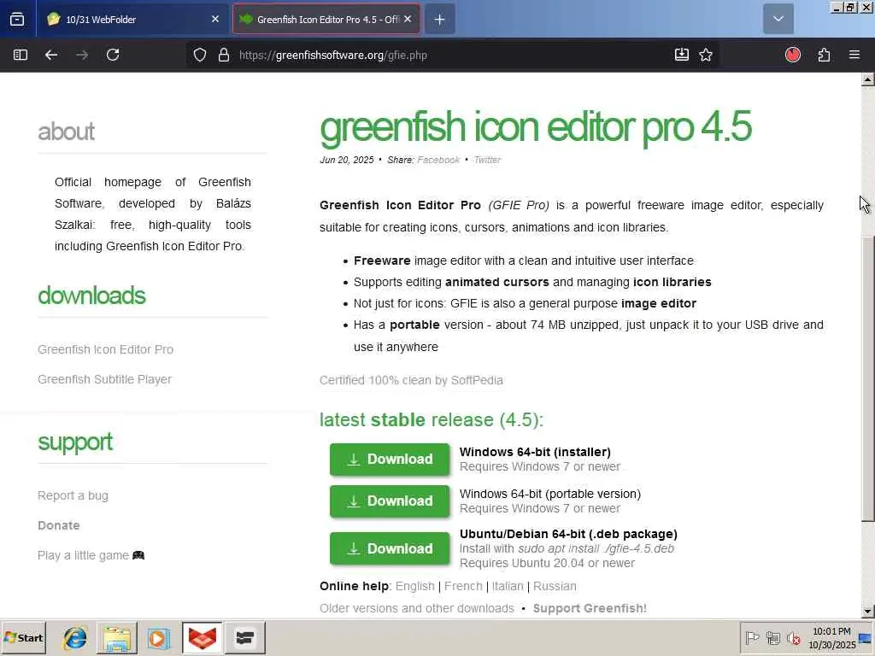
Task: Open Windows Media Player taskbar icon
Action: 159,637
